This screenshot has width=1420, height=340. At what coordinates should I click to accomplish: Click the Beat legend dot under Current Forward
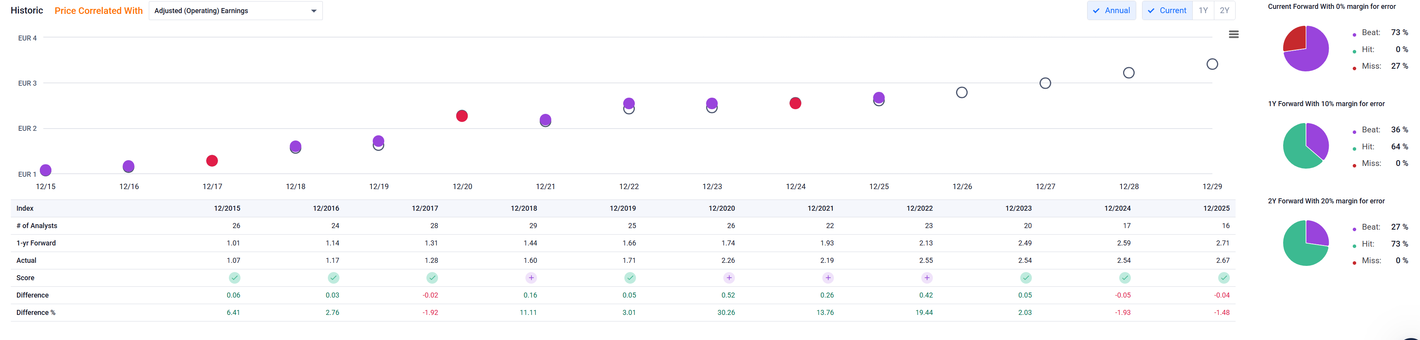coord(1354,35)
